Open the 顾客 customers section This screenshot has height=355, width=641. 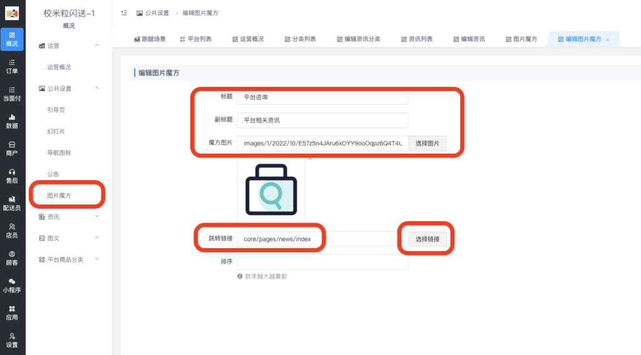click(12, 258)
